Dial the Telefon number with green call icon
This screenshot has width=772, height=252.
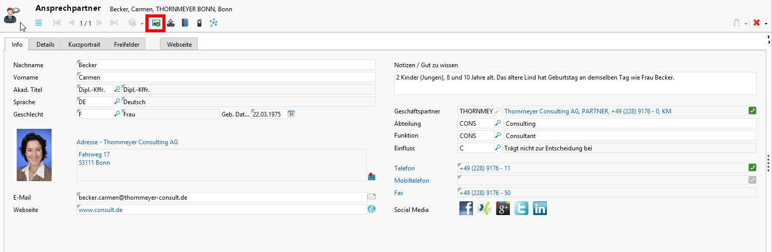point(752,168)
